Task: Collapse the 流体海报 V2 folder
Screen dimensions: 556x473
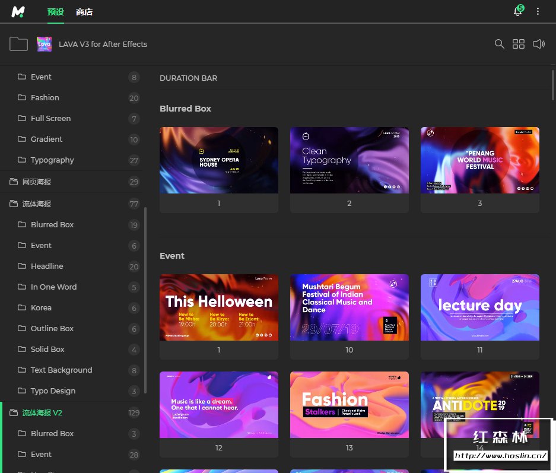Action: coord(42,412)
